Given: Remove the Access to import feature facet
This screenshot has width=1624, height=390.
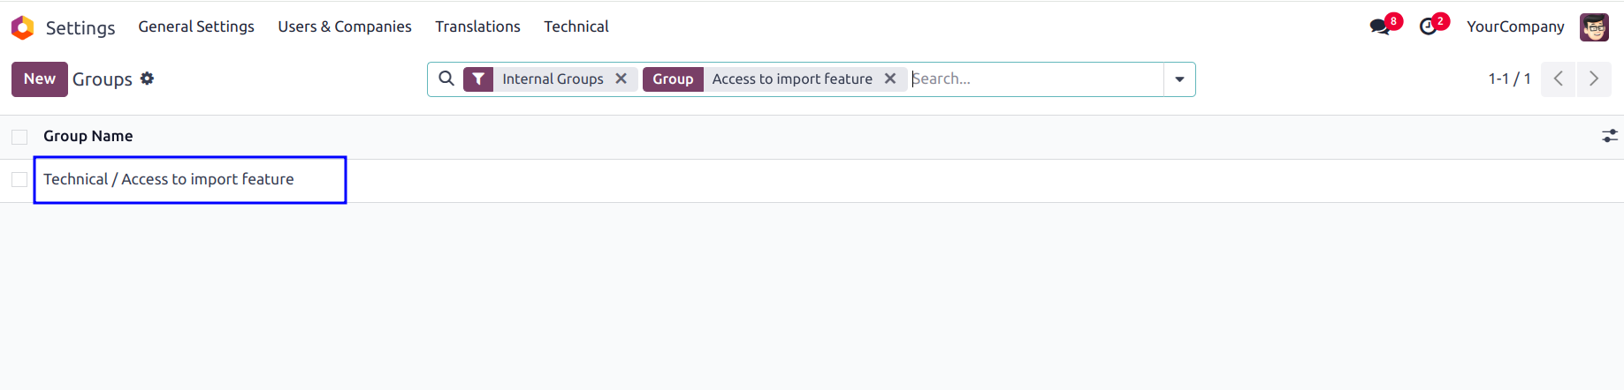Looking at the screenshot, I should tap(890, 79).
